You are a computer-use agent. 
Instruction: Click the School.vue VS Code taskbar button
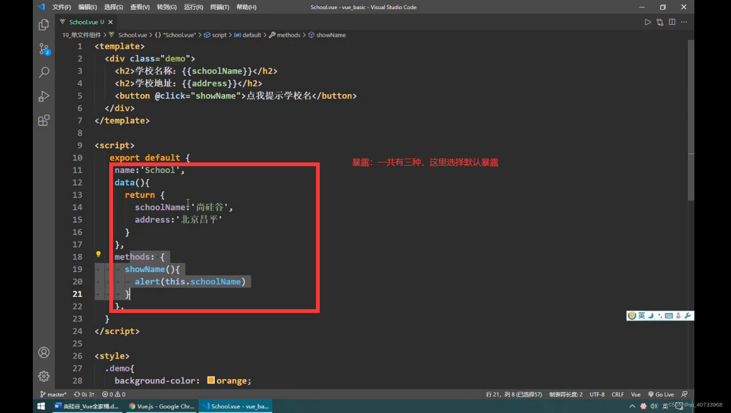(x=235, y=407)
